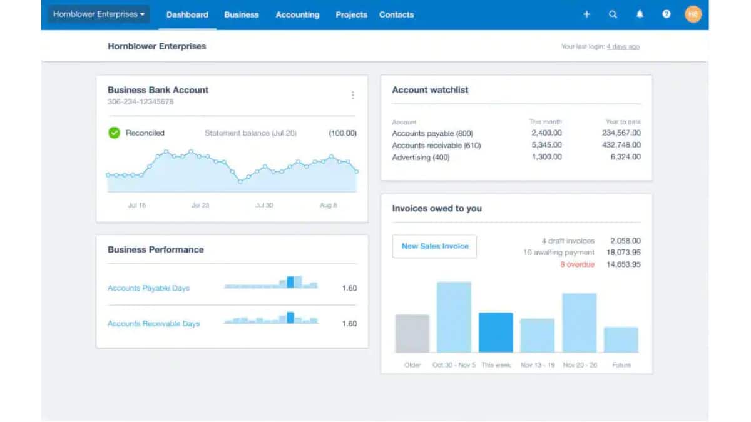Click the green Reconciled checkmark icon
Image resolution: width=751 pixels, height=422 pixels.
114,133
